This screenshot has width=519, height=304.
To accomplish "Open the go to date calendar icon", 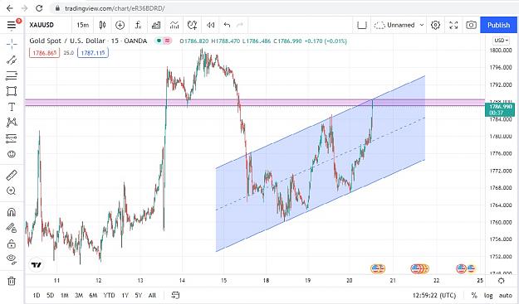I will point(175,295).
